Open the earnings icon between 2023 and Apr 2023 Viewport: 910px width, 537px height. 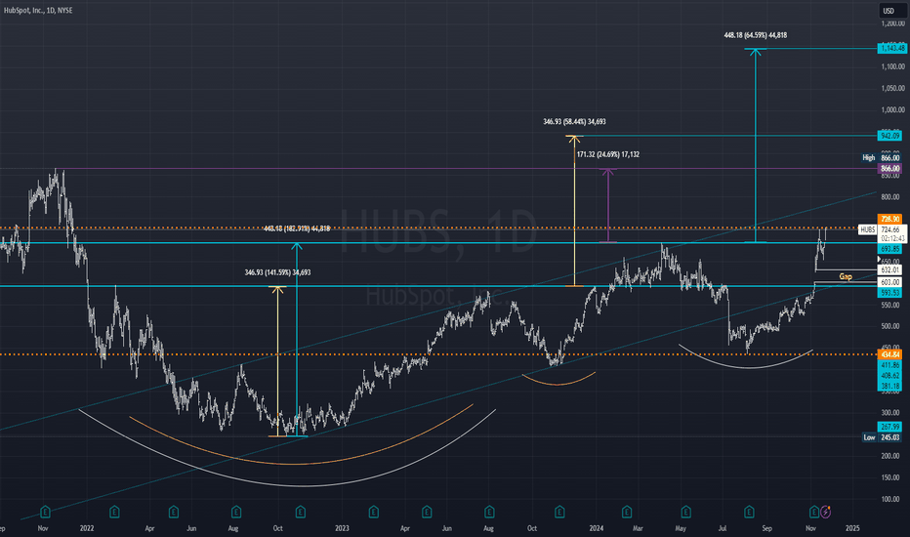[374, 512]
